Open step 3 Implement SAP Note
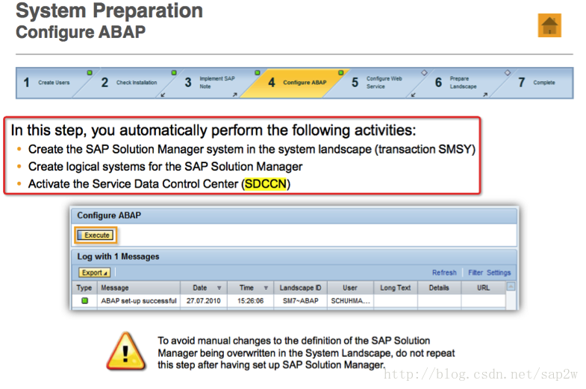 tap(211, 83)
